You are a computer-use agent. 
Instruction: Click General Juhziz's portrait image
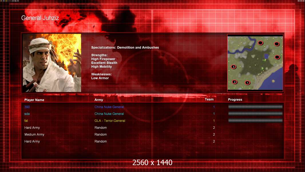52,63
